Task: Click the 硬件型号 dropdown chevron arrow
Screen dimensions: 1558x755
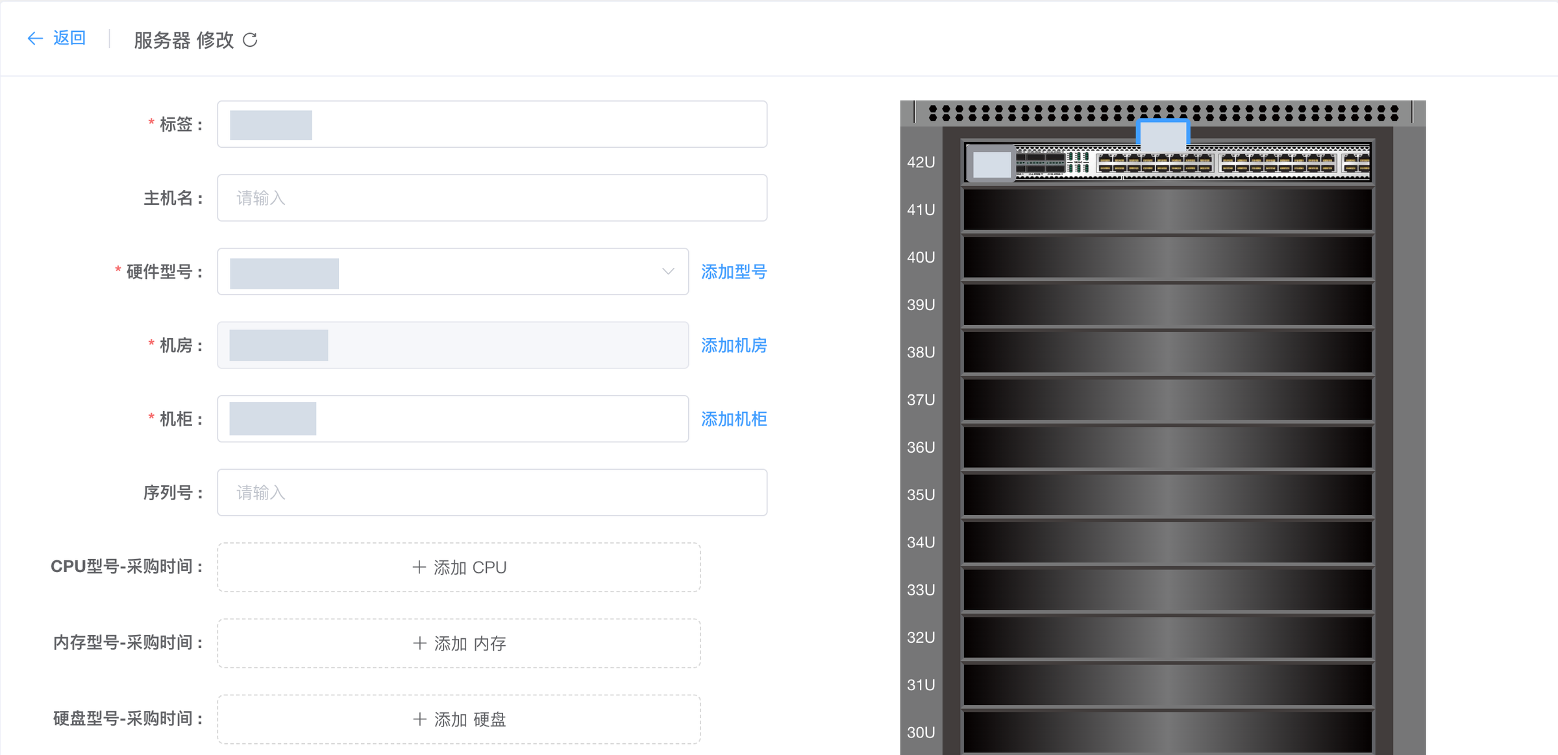Action: (668, 271)
